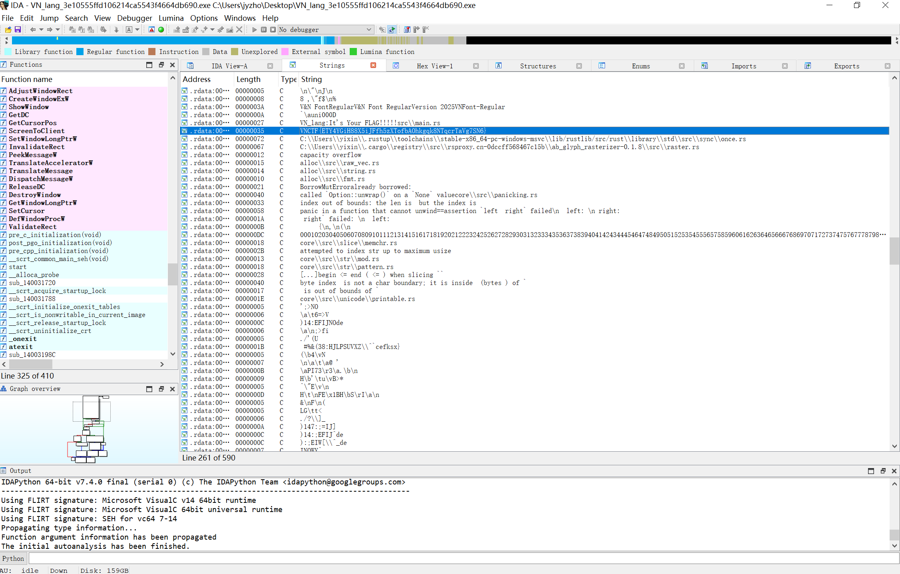Open the forward history dropdown arrow

click(58, 30)
